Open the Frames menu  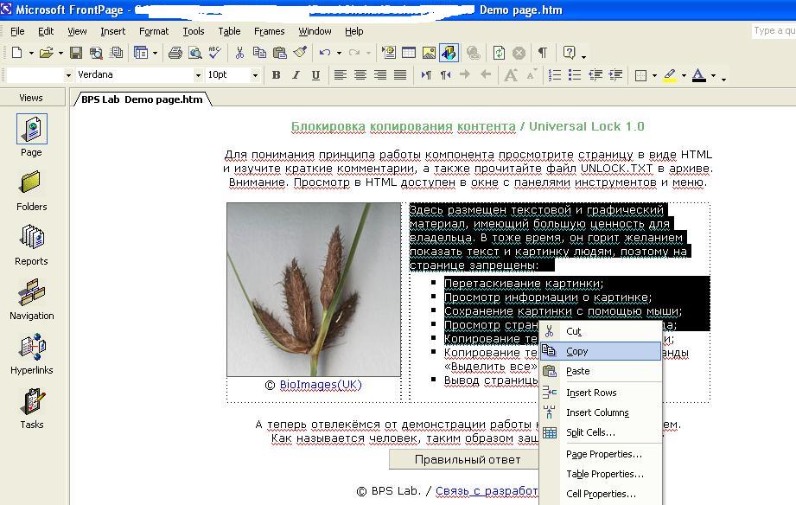click(x=269, y=31)
